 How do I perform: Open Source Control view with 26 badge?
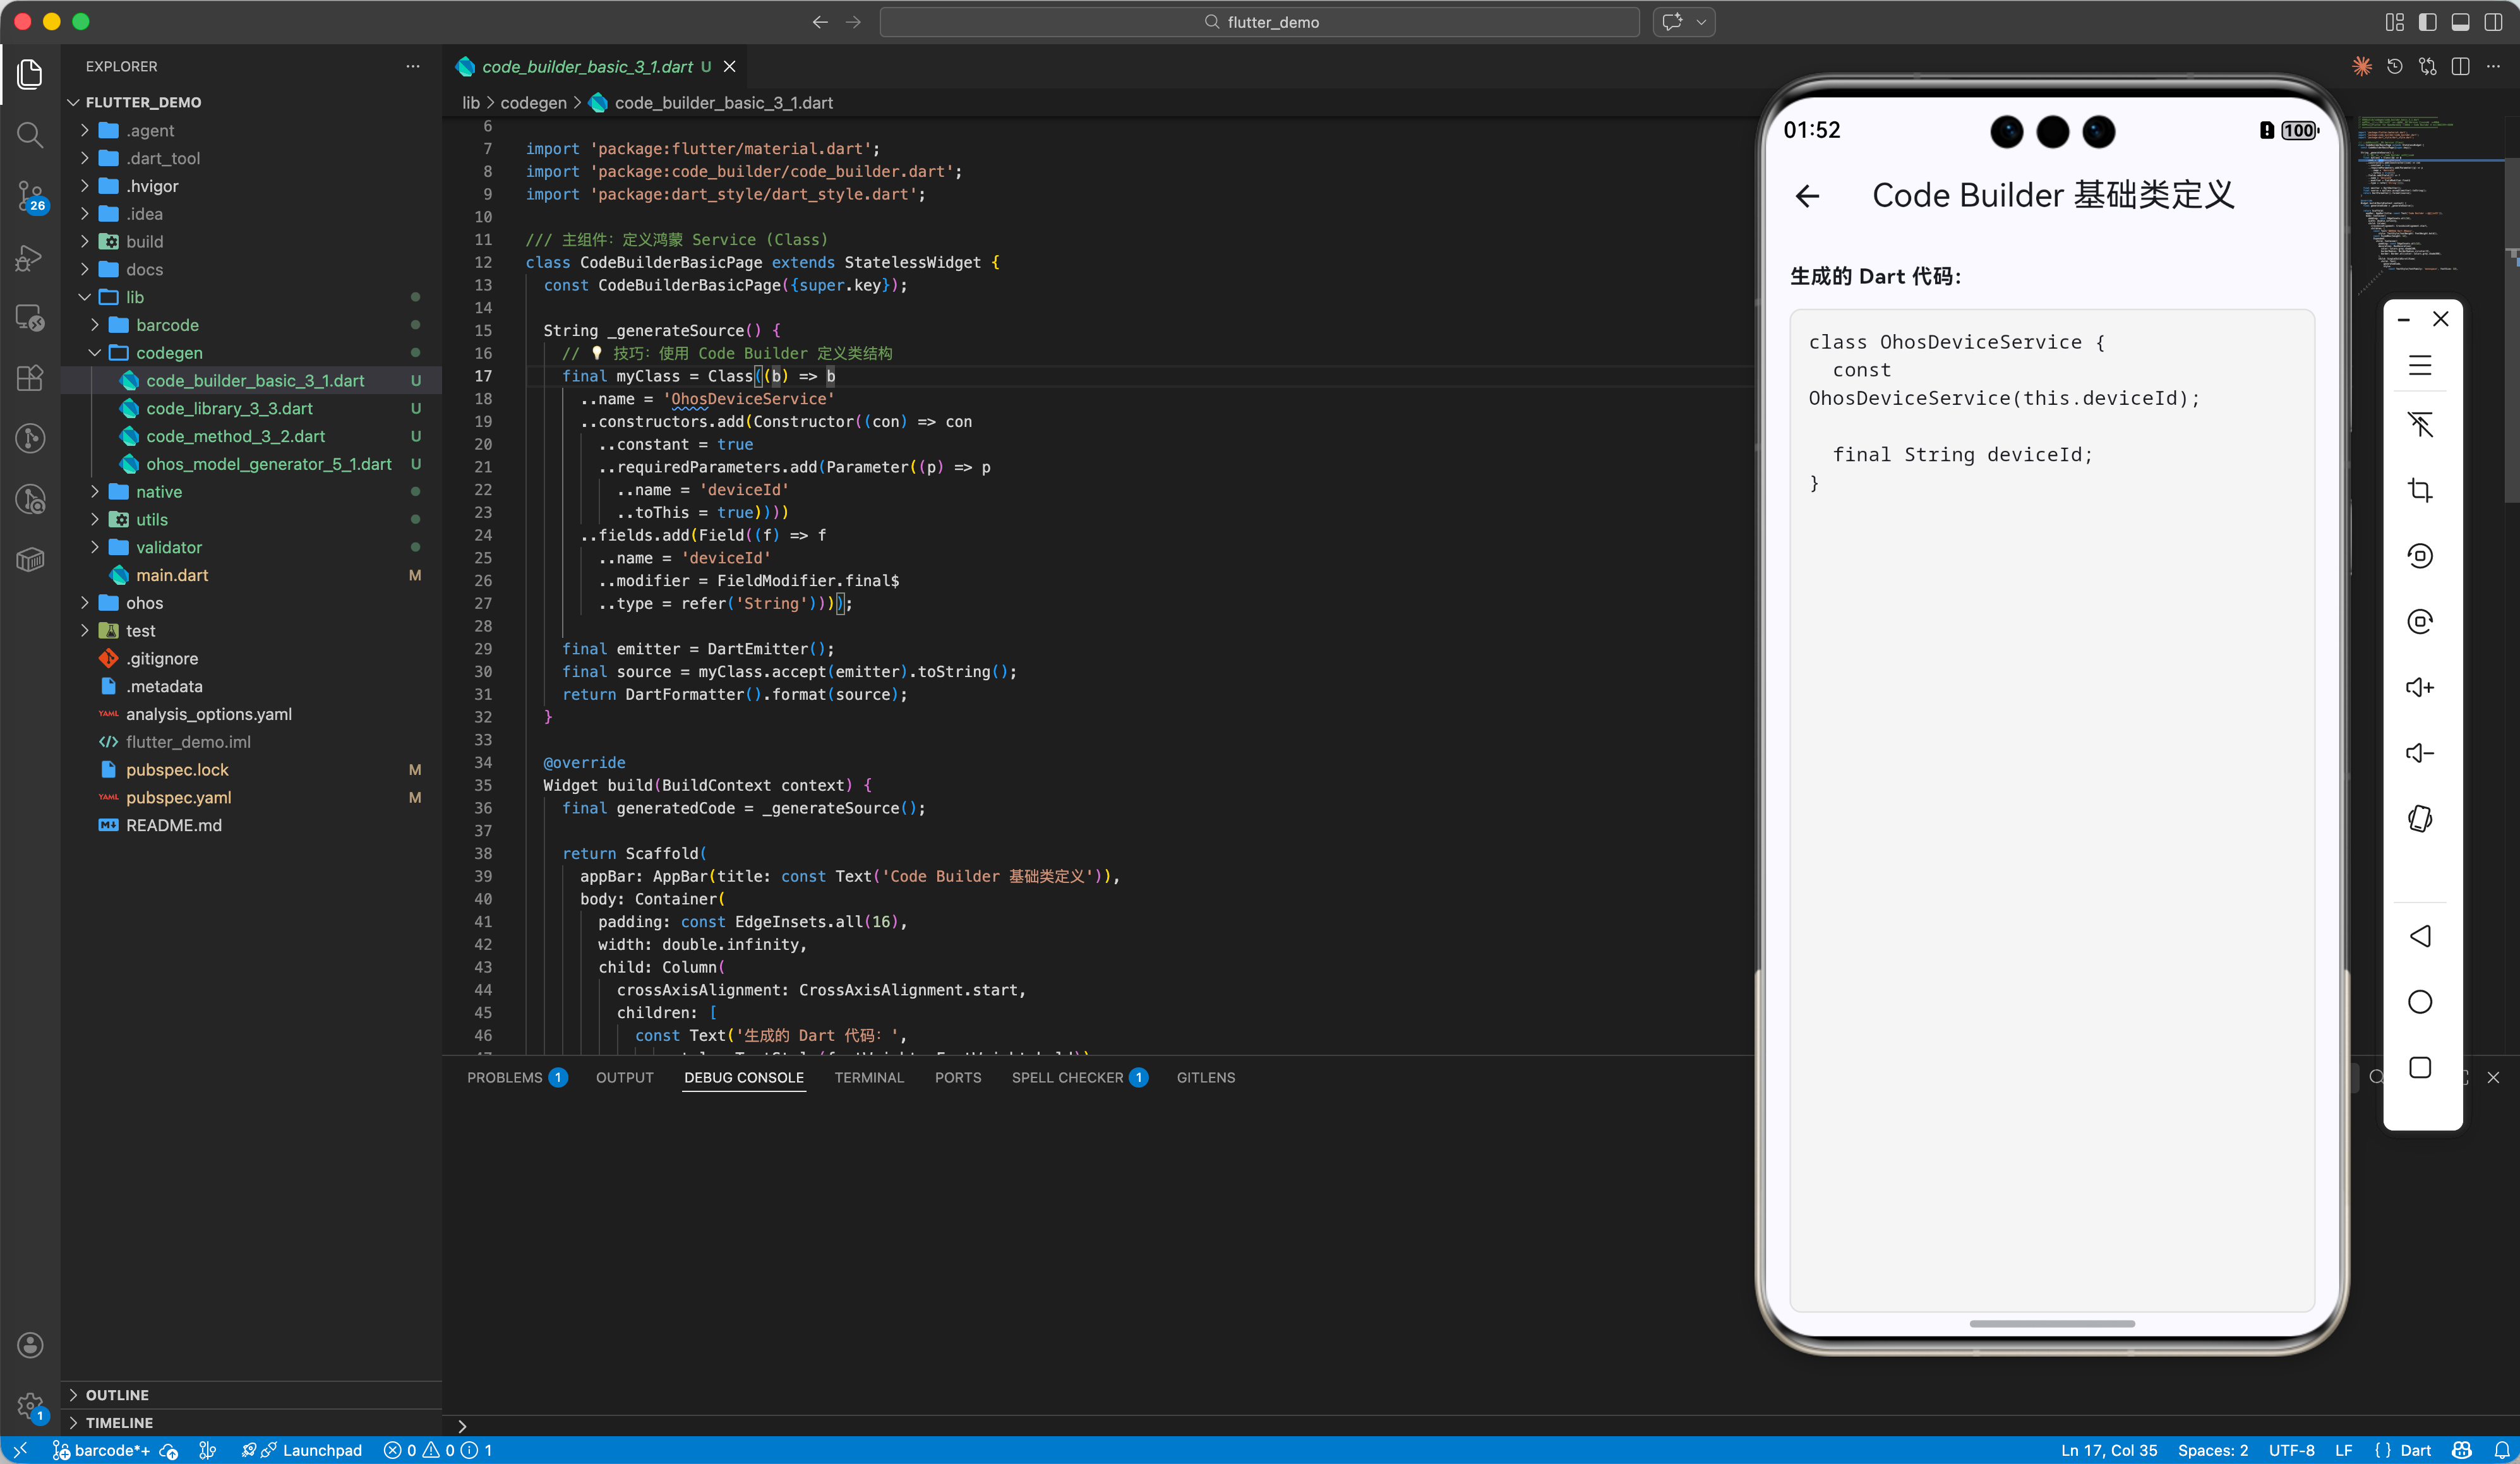coord(30,196)
